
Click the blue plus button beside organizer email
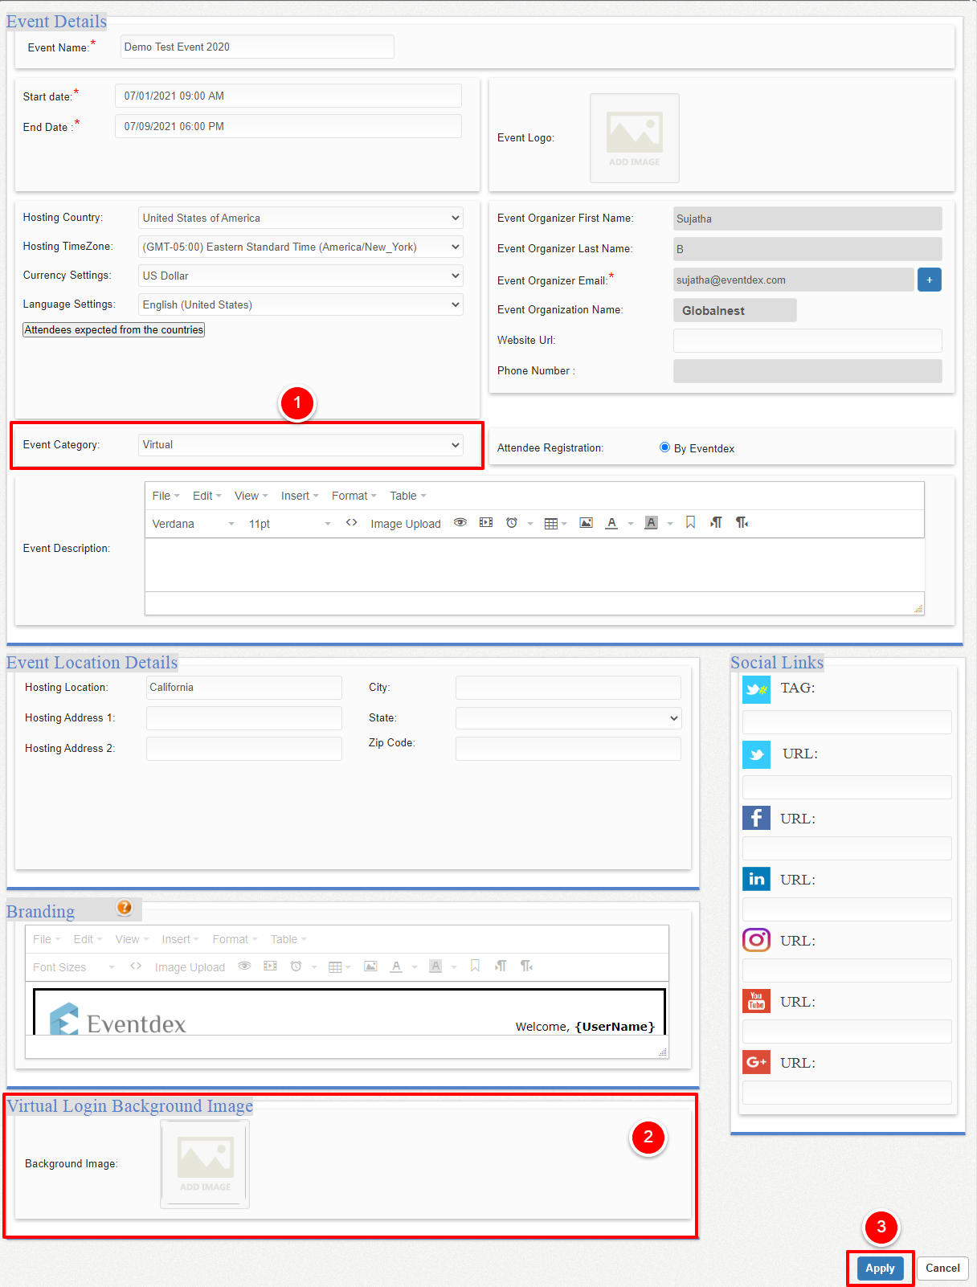point(930,280)
